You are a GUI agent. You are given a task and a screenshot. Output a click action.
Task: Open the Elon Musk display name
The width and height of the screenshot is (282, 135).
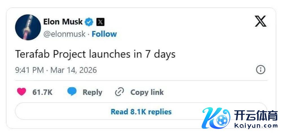63,22
